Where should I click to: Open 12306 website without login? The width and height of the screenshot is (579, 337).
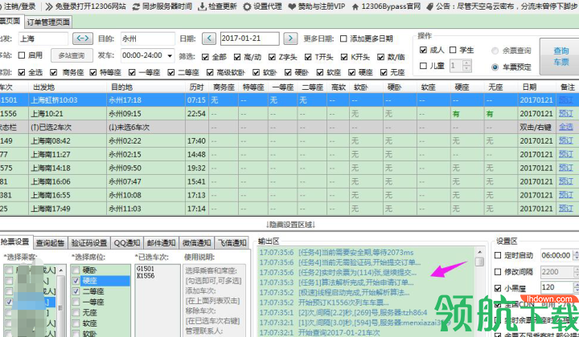[x=85, y=6]
